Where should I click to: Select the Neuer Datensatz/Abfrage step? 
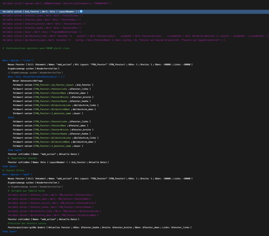pyautogui.click(x=28, y=81)
